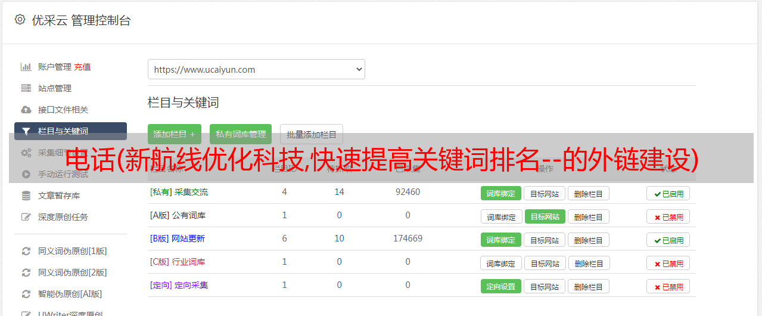The image size is (762, 316).
Task: Click the server icon for 站点管理
Action: click(26, 88)
